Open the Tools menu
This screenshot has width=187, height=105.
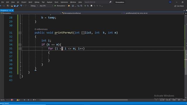(x=56, y=2)
